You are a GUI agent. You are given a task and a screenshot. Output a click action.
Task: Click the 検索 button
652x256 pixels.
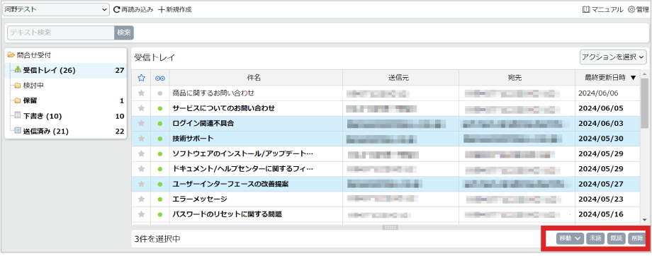[x=124, y=33]
